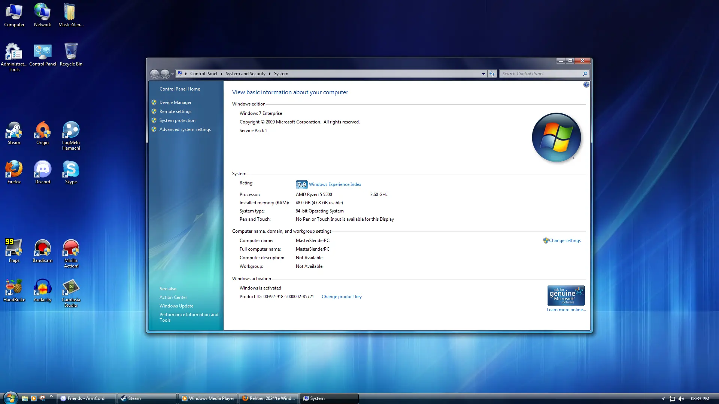Viewport: 719px width, 404px height.
Task: Open Remote settings link
Action: (175, 111)
